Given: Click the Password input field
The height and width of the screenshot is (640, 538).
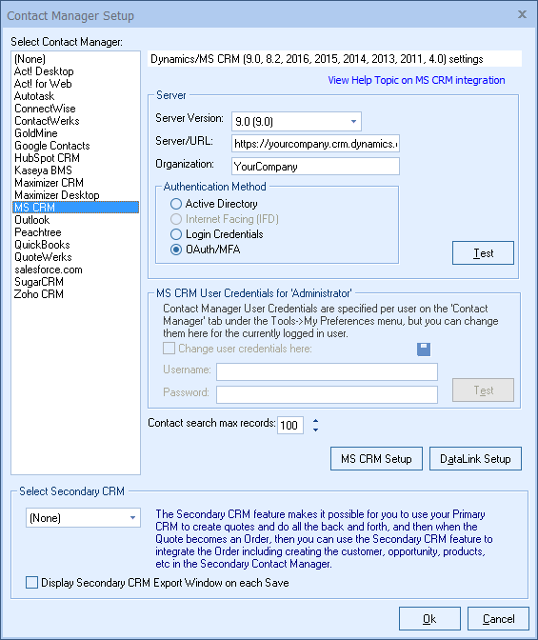Looking at the screenshot, I should [x=327, y=394].
